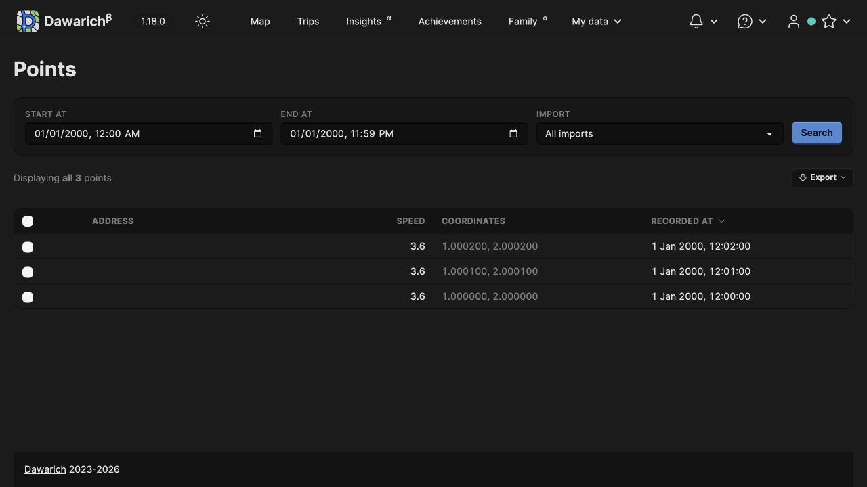867x487 pixels.
Task: Click into the End At date field
Action: pos(404,133)
